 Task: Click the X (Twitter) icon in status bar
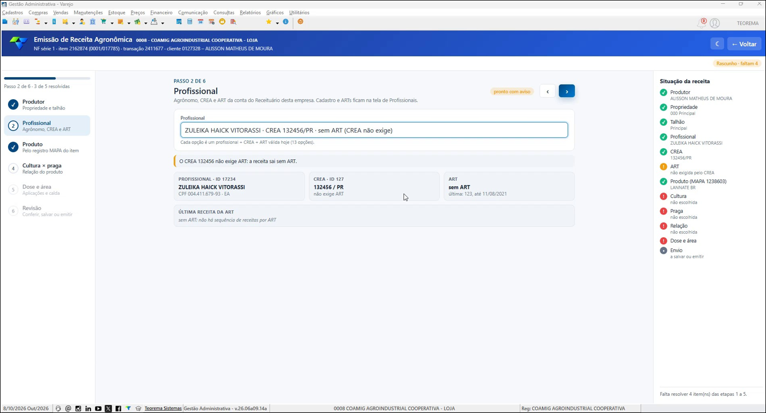(x=108, y=409)
